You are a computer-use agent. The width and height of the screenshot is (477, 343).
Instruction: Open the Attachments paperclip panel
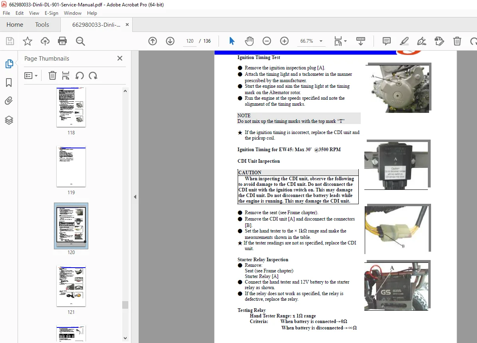point(9,101)
